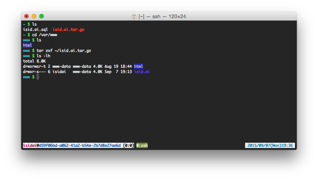Screen dimensions: 318x180
Task: Click the highlighted 'html' under first ls output
Action: (x=27, y=45)
